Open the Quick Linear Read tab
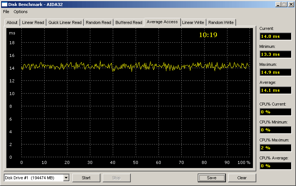Image resolution: width=296 pixels, height=186 pixels. tap(65, 22)
